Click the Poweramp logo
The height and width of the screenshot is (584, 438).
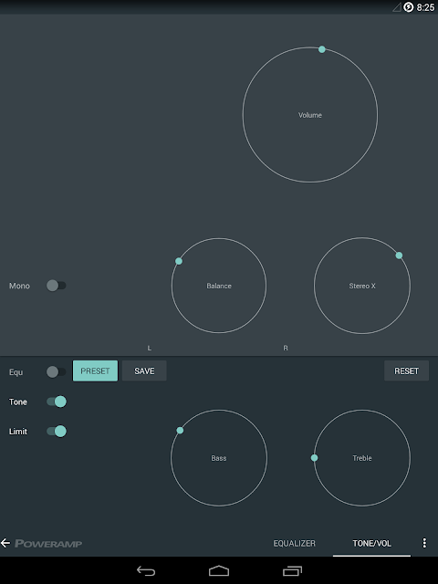(48, 544)
